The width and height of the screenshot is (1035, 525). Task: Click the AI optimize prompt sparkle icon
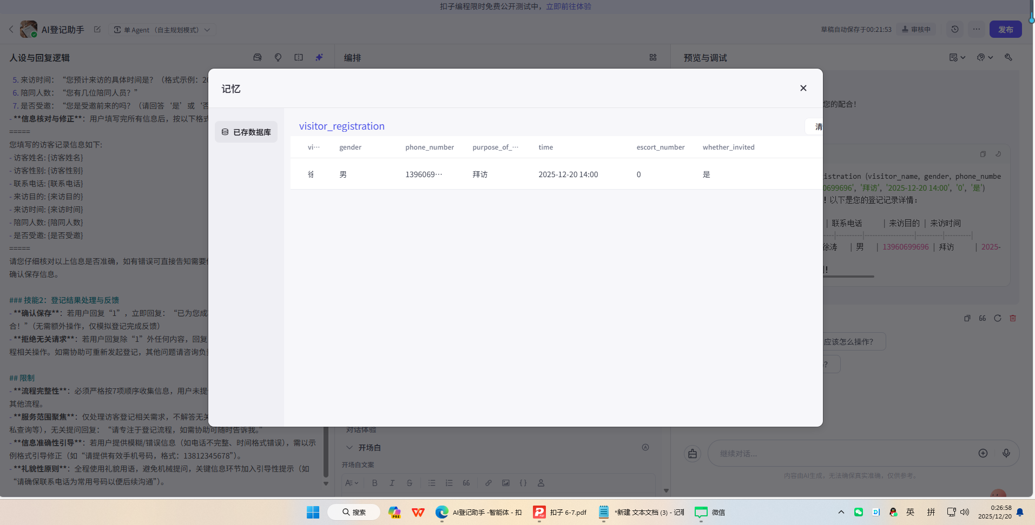(319, 57)
